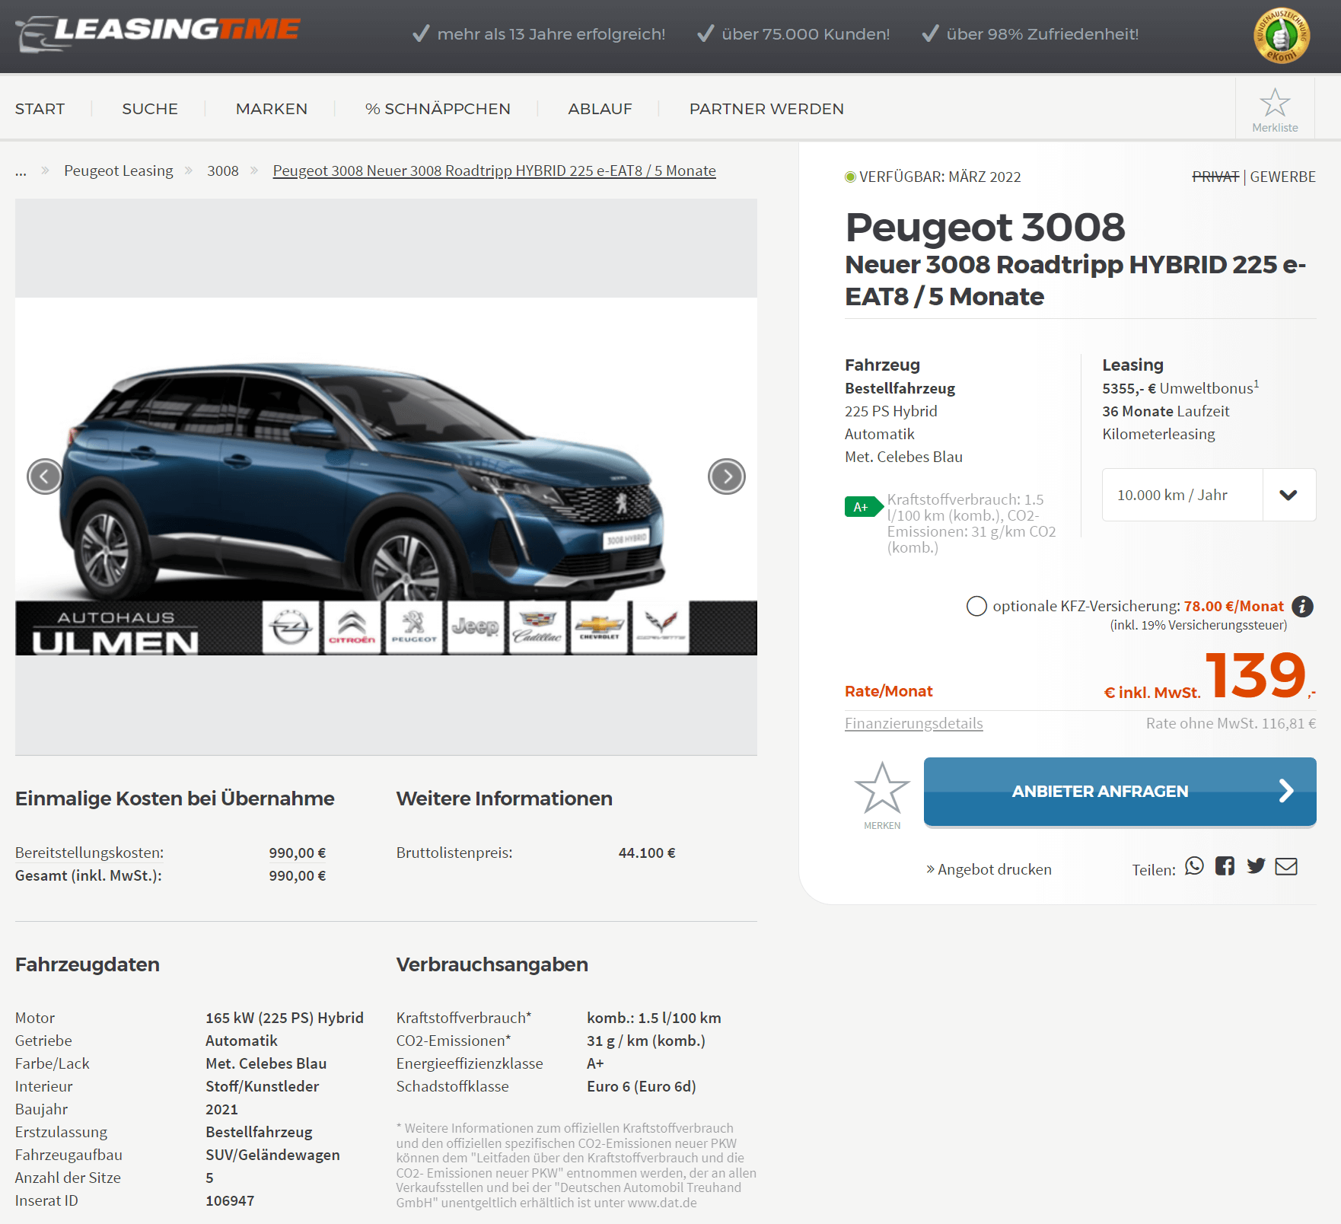Click the SUV/Geländewagen value

(272, 1155)
